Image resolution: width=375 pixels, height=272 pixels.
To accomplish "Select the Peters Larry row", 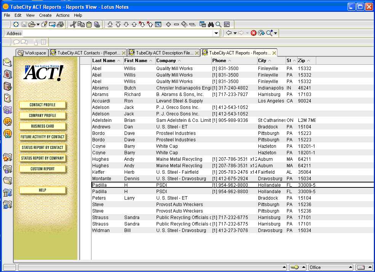I will 232,198.
